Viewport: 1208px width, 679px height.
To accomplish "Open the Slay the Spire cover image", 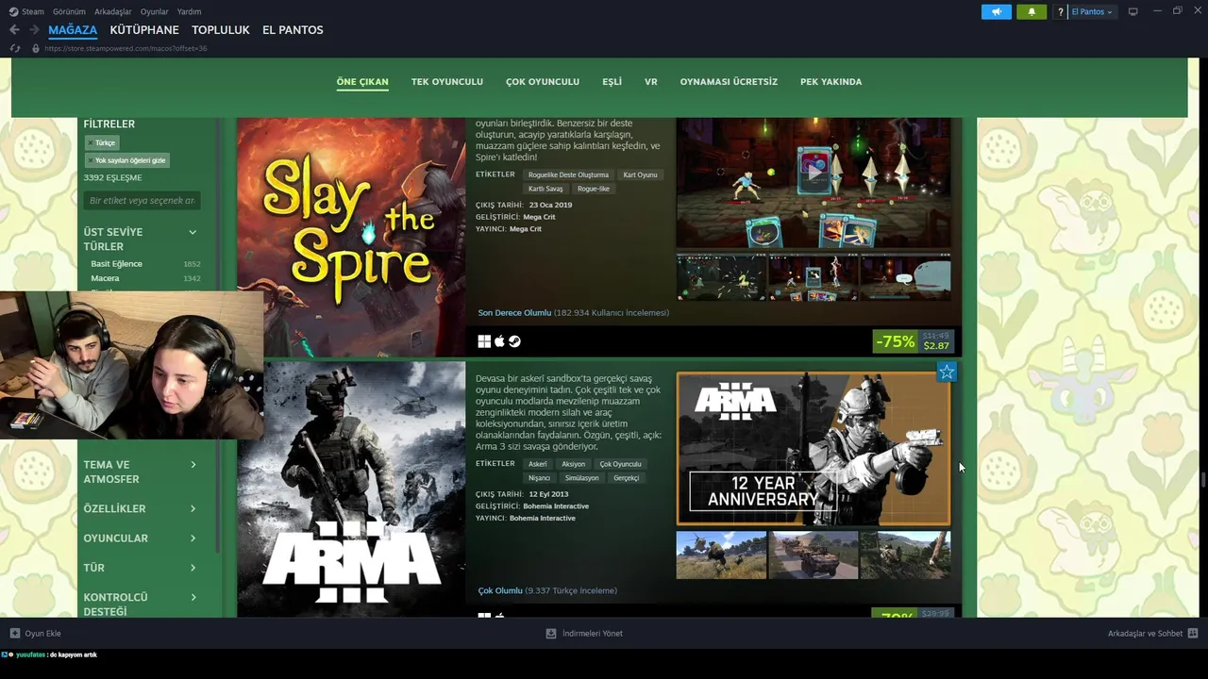I will point(351,237).
